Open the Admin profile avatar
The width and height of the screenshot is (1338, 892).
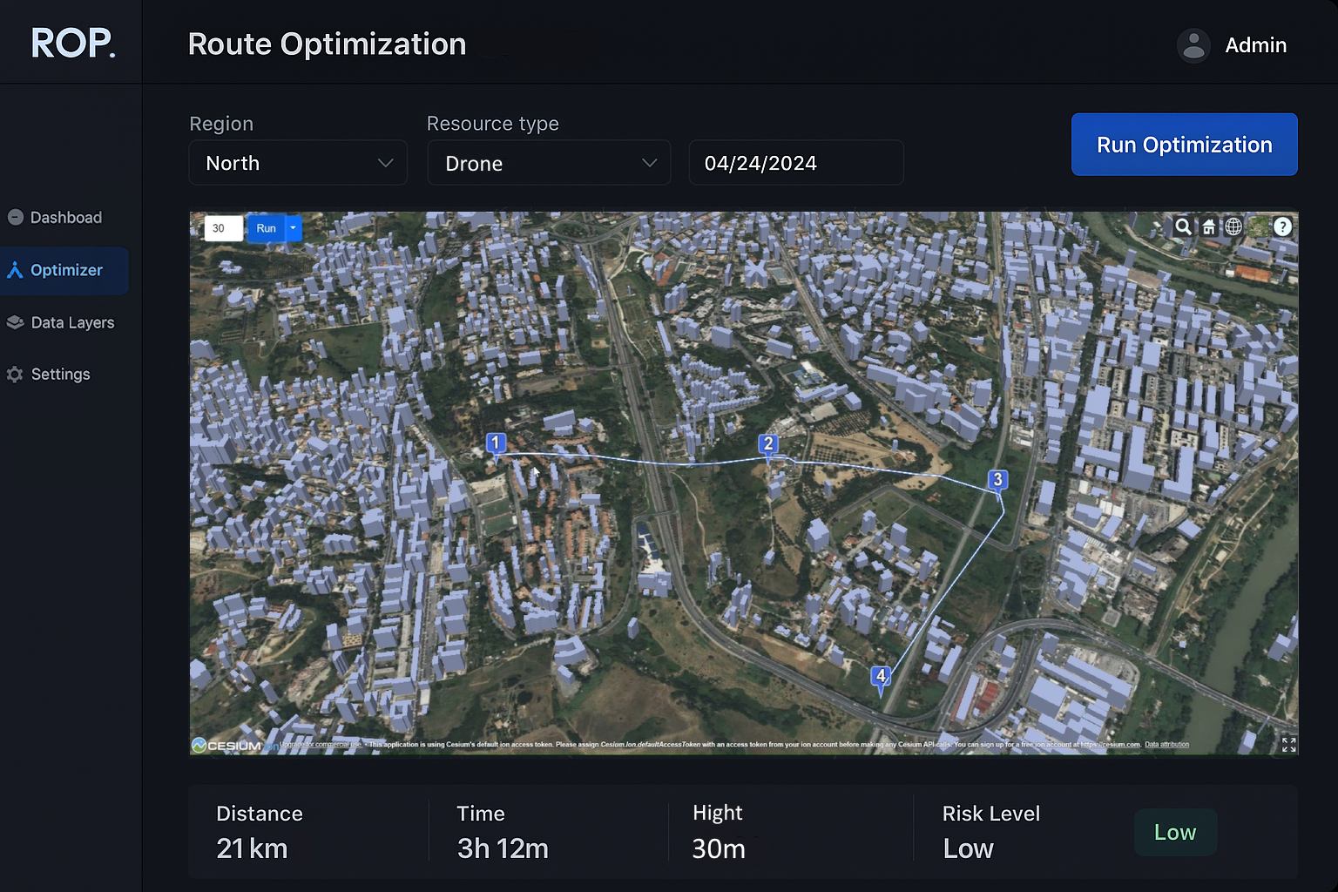pyautogui.click(x=1193, y=45)
